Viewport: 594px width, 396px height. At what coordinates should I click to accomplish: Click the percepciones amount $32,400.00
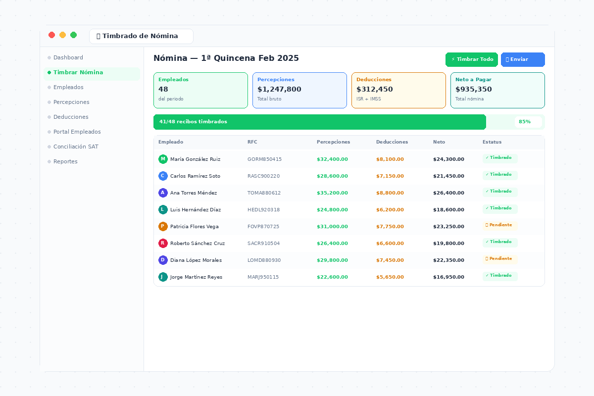(x=332, y=159)
